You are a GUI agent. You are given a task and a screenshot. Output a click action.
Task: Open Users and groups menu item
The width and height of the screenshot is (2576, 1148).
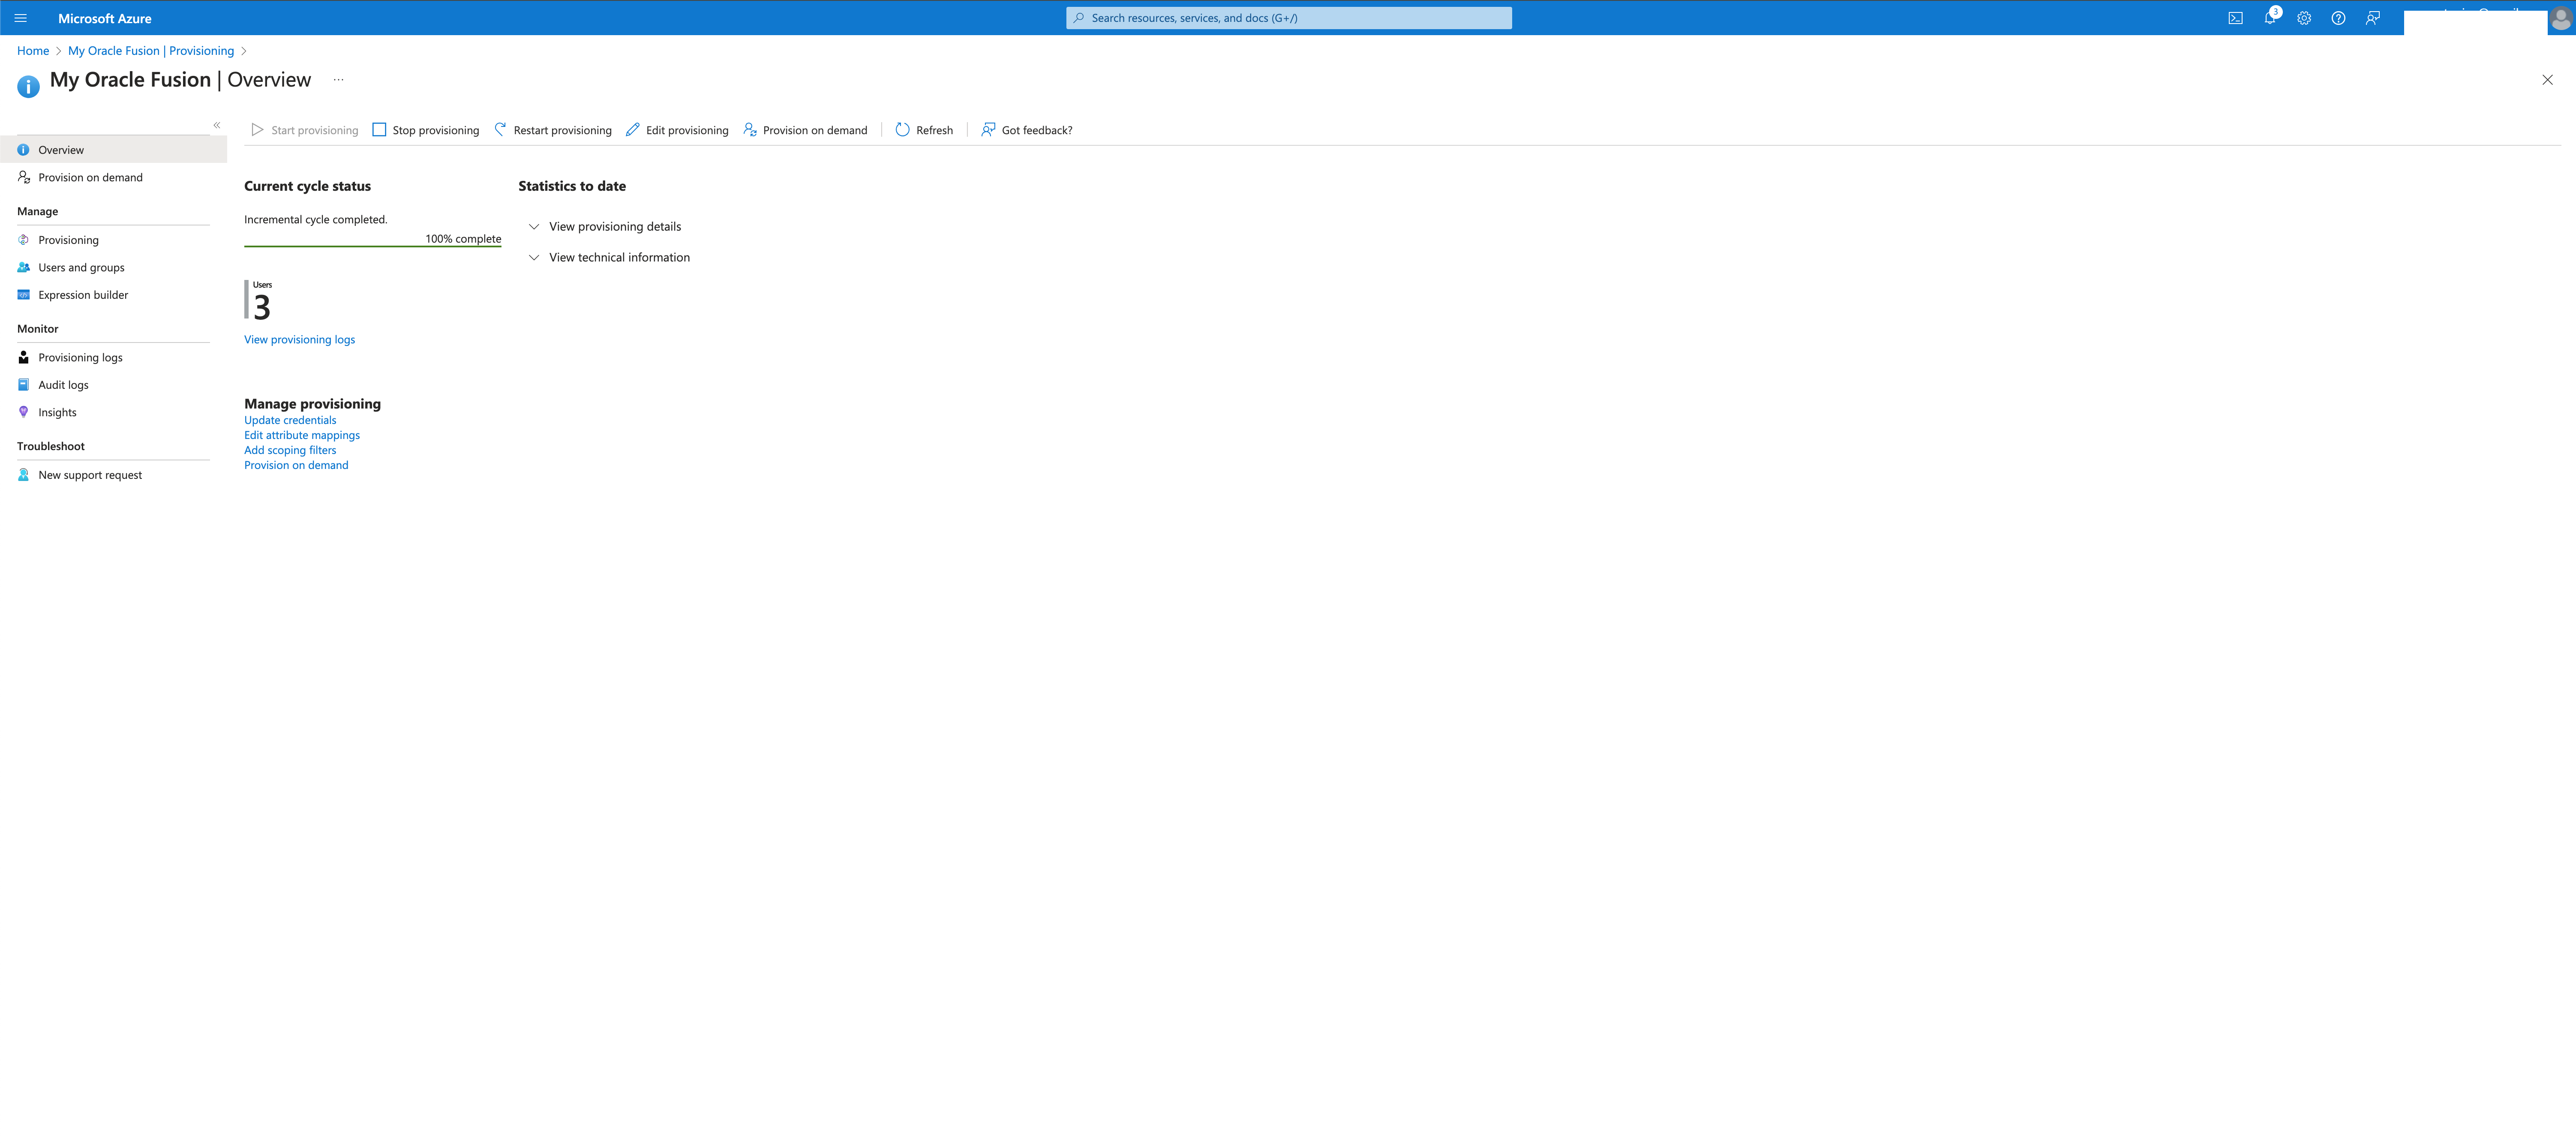click(81, 268)
